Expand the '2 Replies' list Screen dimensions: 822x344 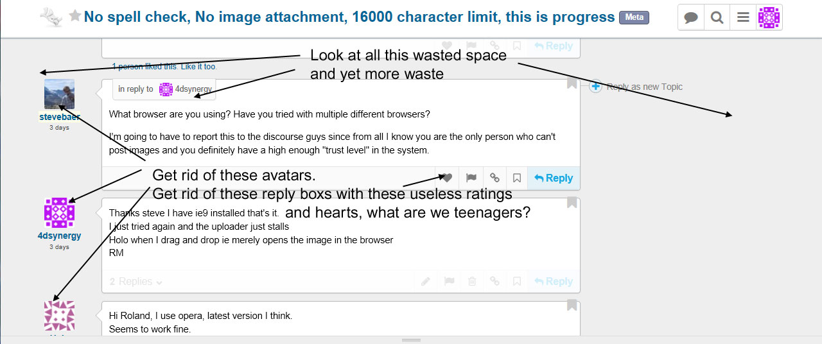[x=136, y=281]
